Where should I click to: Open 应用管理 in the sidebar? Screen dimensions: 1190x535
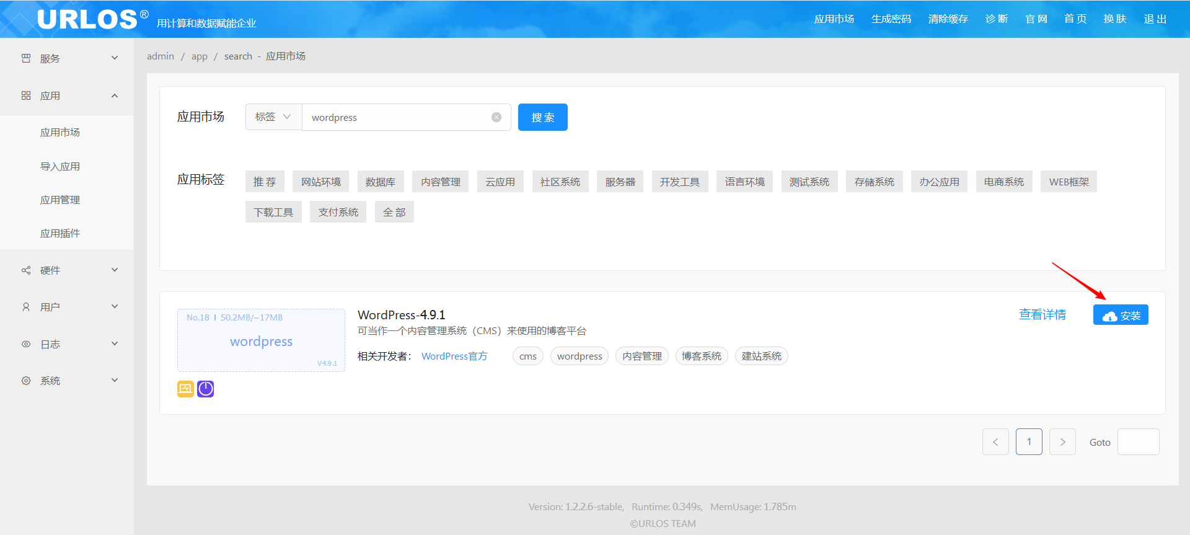(x=60, y=200)
